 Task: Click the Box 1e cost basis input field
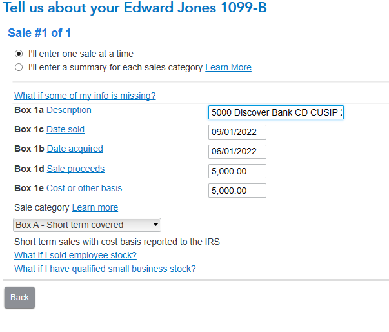(x=237, y=191)
